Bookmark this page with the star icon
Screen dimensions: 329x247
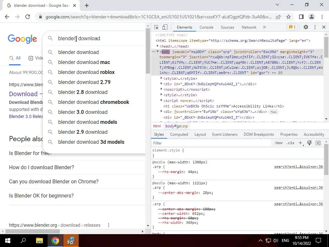289,17
